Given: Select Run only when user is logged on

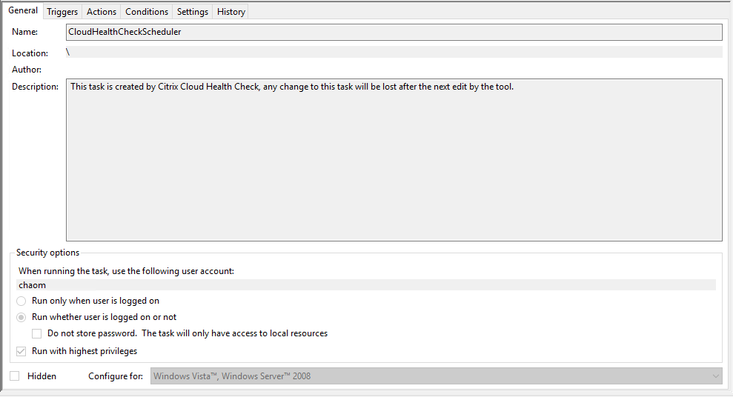Looking at the screenshot, I should click(21, 301).
